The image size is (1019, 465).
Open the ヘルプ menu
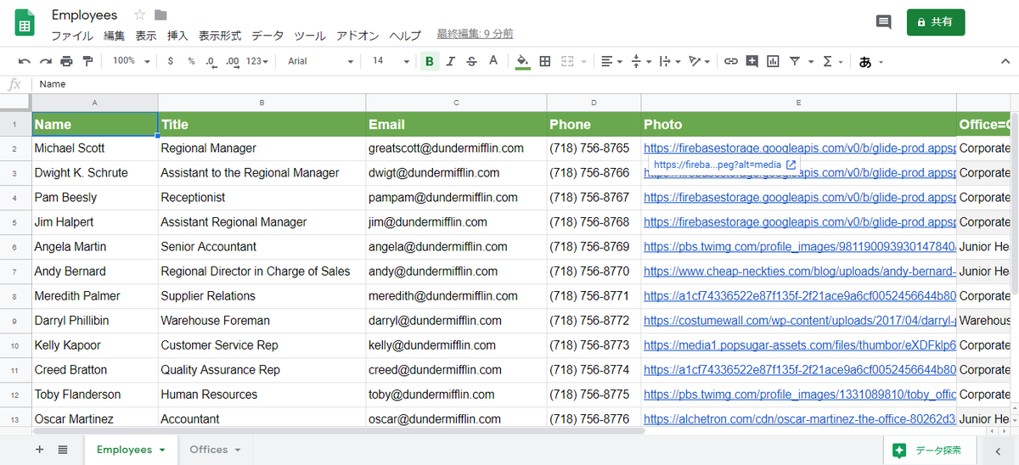pyautogui.click(x=405, y=36)
